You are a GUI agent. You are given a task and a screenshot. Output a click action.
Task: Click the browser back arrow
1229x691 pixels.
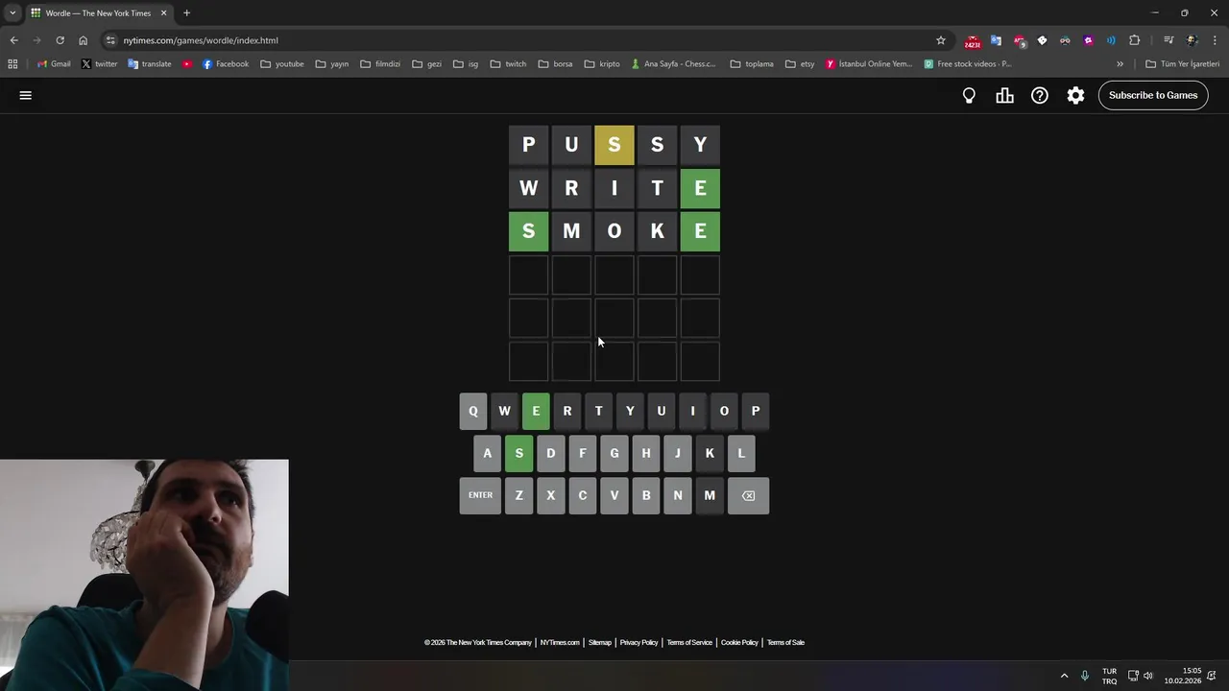13,40
